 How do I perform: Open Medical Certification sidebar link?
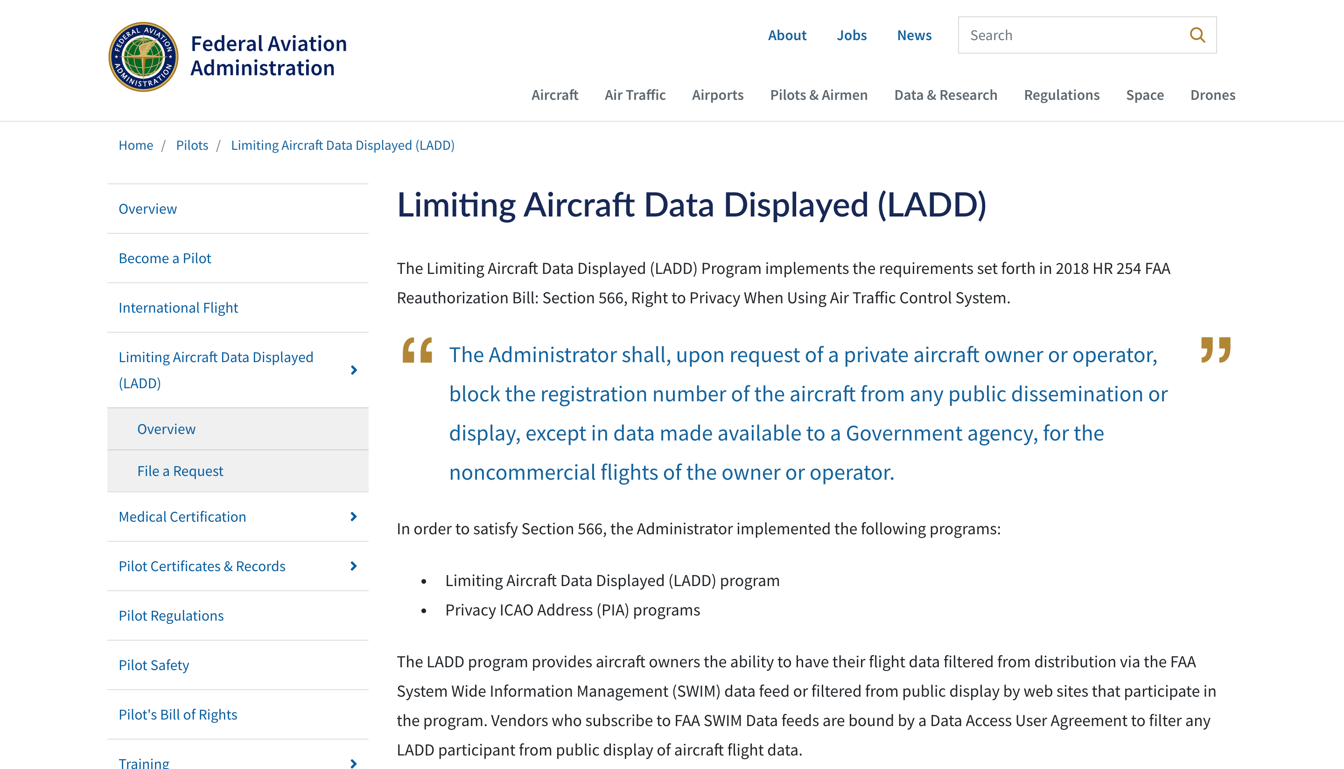[x=182, y=517]
